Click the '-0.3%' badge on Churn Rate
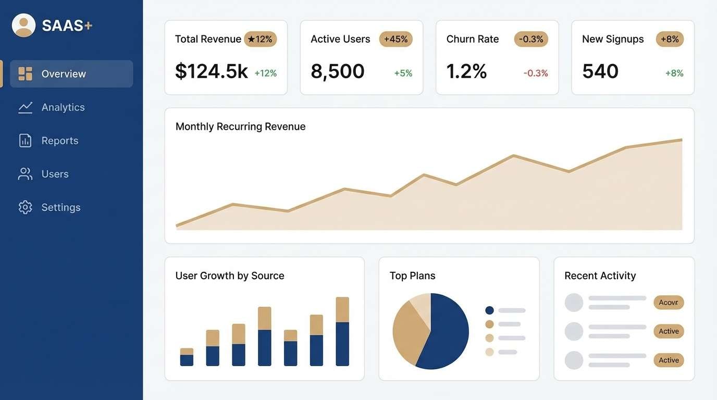 pyautogui.click(x=530, y=39)
